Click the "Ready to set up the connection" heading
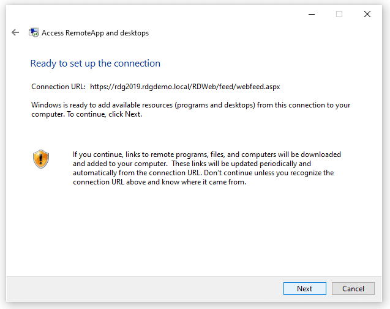The image size is (390, 309). pos(95,64)
